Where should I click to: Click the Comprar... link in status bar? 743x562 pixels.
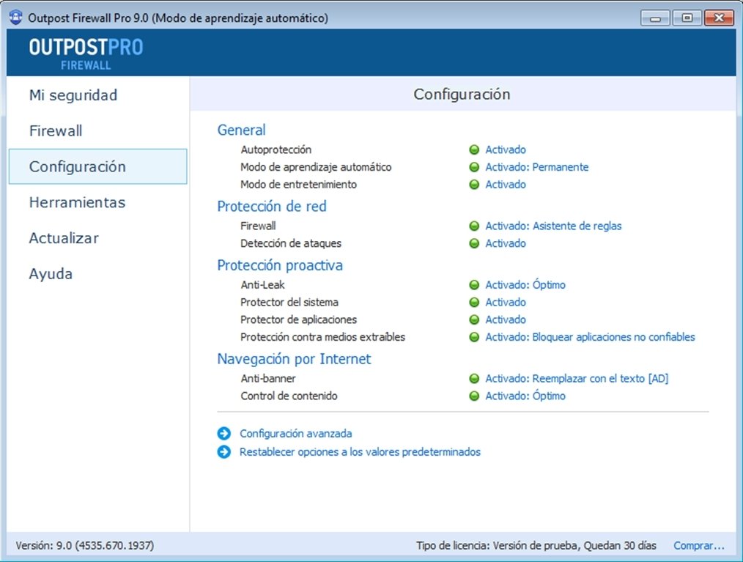pos(699,546)
